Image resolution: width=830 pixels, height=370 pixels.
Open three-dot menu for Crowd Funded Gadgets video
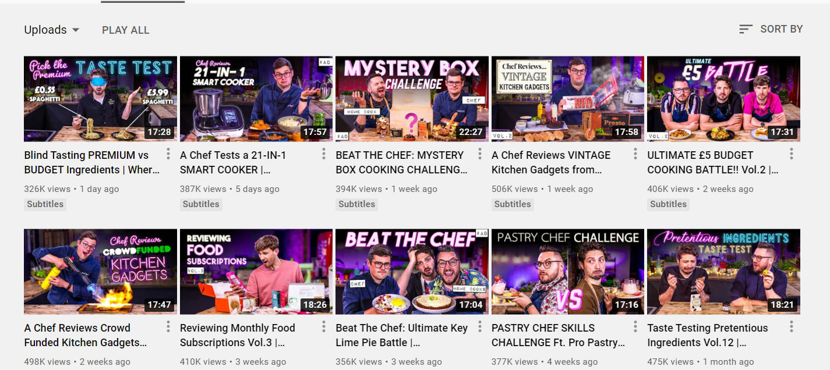point(168,326)
